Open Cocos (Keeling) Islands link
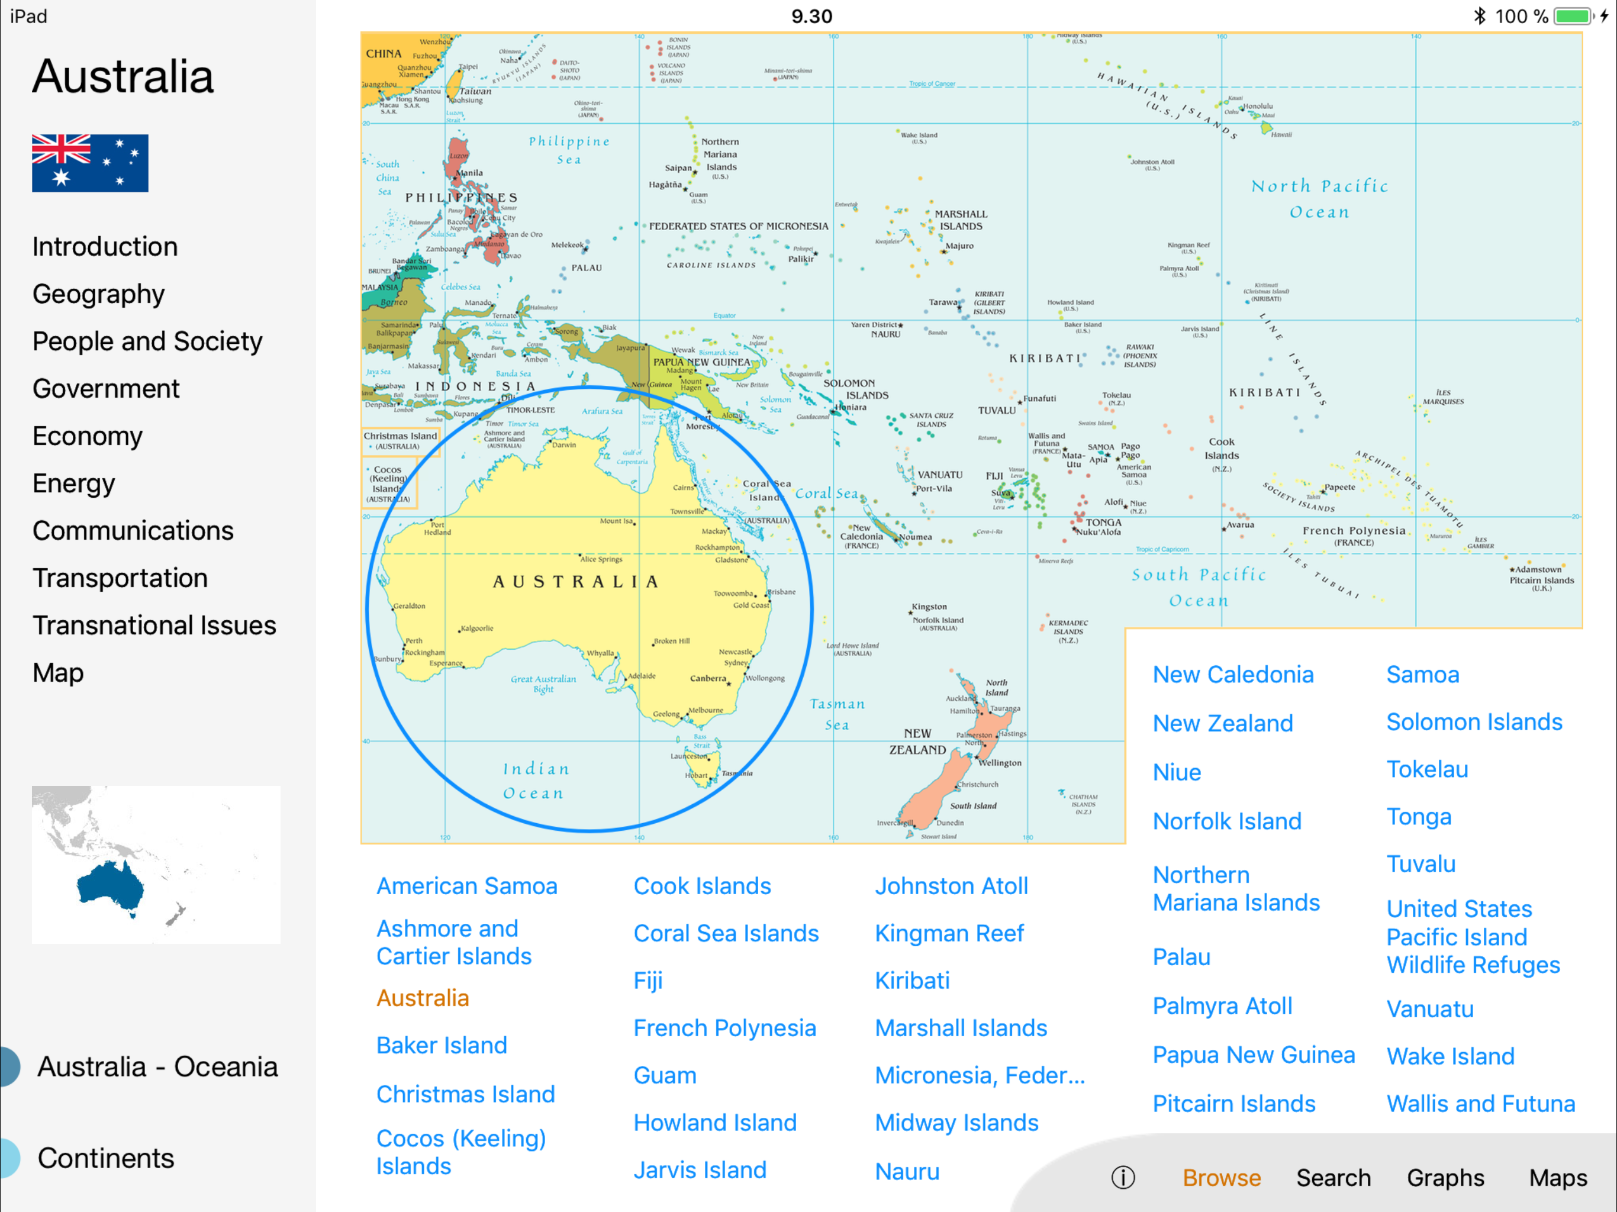 click(460, 1151)
